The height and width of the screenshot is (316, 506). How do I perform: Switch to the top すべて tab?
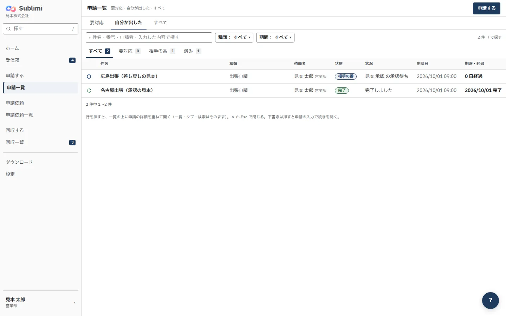[x=160, y=23]
